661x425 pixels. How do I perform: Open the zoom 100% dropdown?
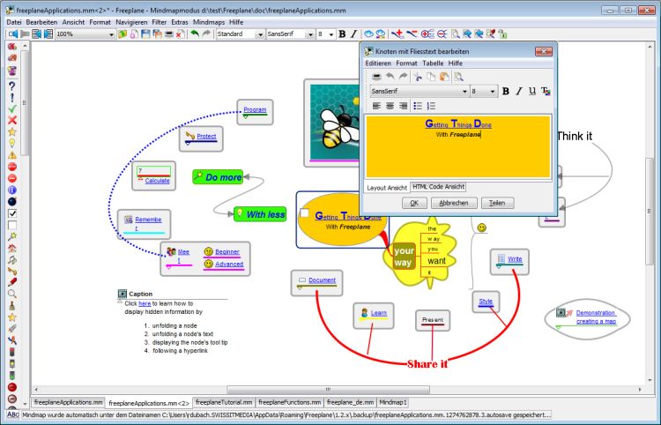click(111, 34)
